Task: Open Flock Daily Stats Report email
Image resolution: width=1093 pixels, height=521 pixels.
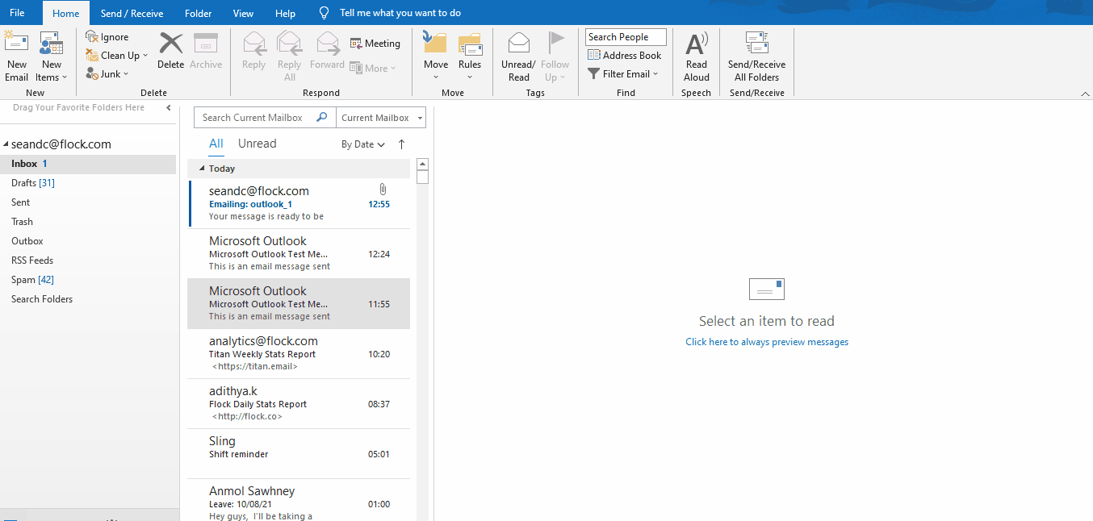Action: click(x=299, y=403)
